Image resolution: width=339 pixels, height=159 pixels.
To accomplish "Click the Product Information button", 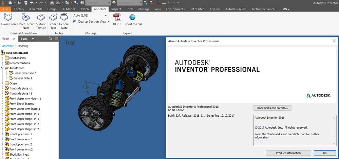I will 288,153.
